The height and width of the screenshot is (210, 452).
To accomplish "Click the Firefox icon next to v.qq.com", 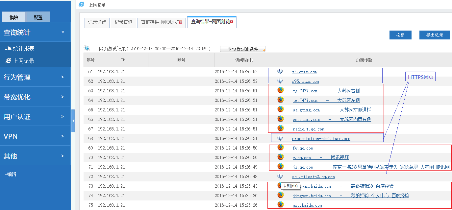I will click(x=280, y=157).
